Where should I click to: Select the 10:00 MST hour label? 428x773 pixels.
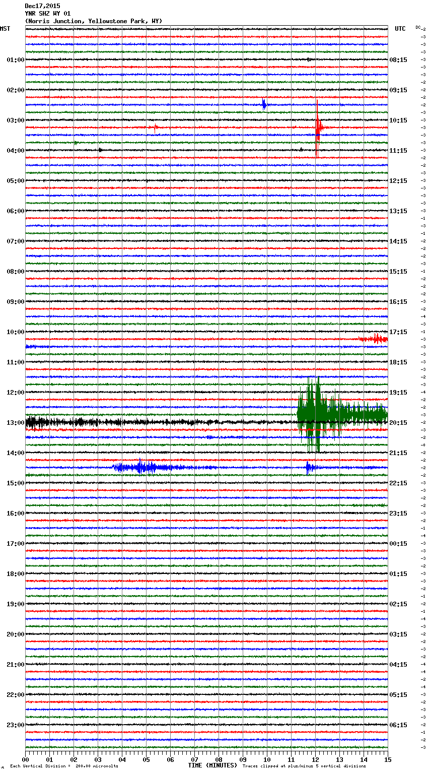click(16, 332)
